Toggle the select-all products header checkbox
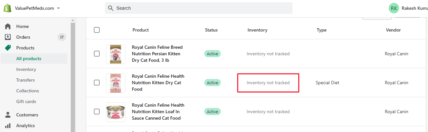428x132 pixels. tap(97, 30)
